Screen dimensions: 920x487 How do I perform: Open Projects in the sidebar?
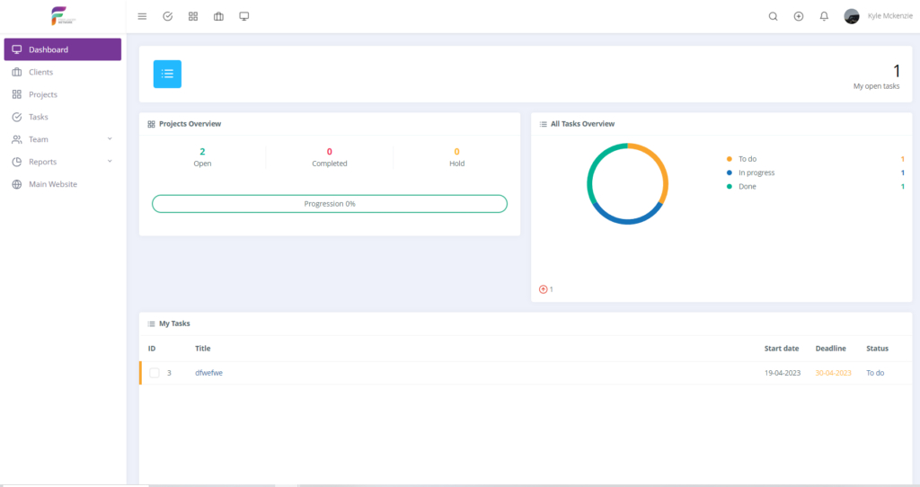[42, 94]
